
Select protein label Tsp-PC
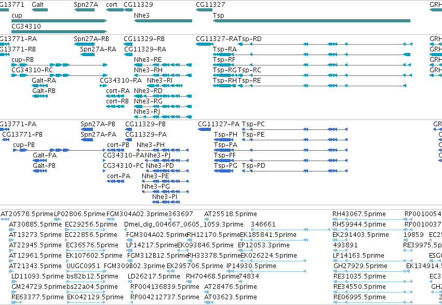[253, 124]
